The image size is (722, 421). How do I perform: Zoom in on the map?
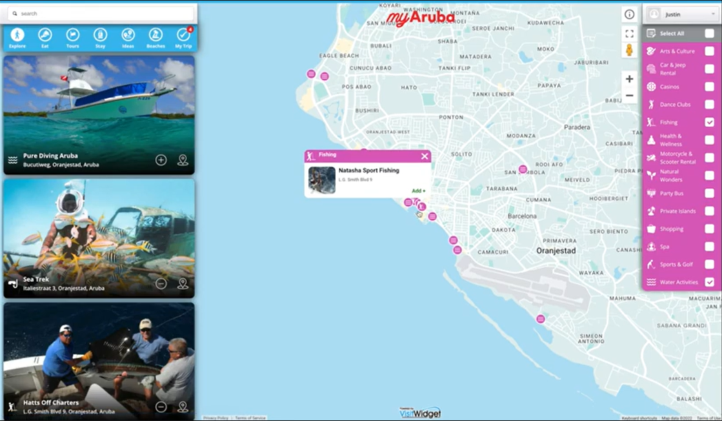point(630,79)
